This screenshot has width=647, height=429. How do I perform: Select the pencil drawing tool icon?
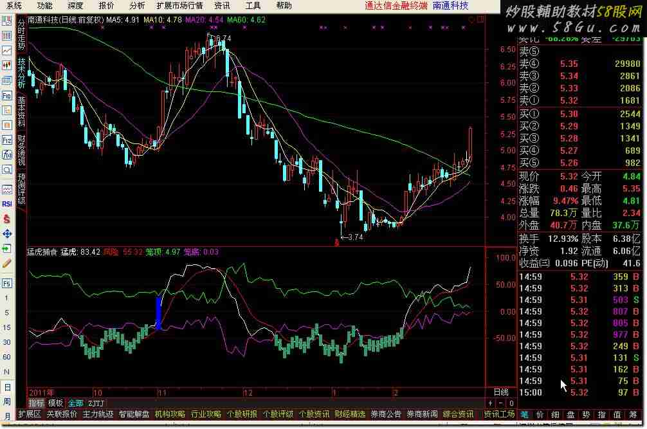[6, 264]
